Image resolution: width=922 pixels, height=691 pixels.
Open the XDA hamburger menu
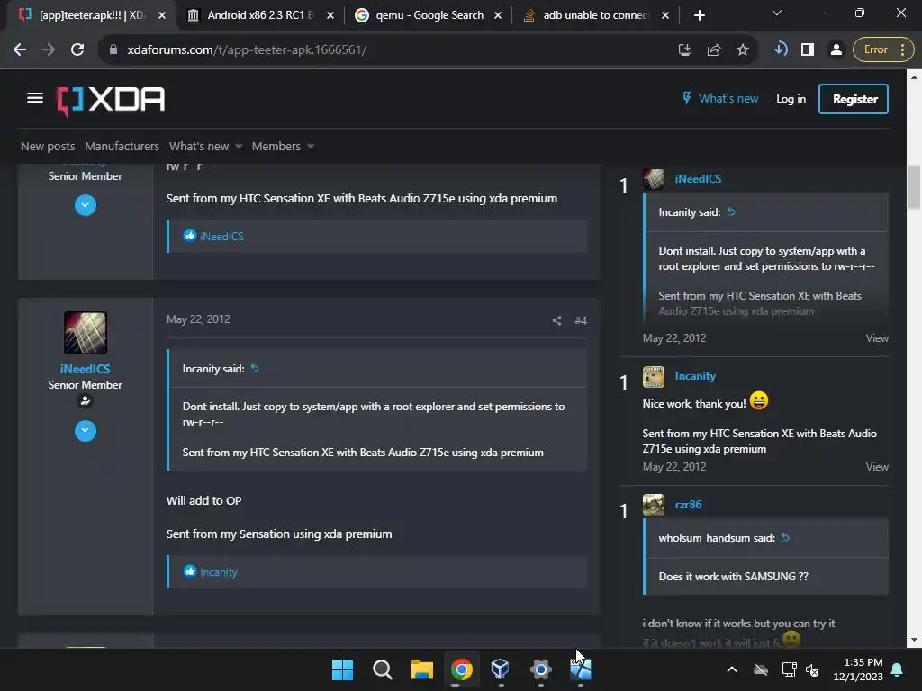pos(35,98)
